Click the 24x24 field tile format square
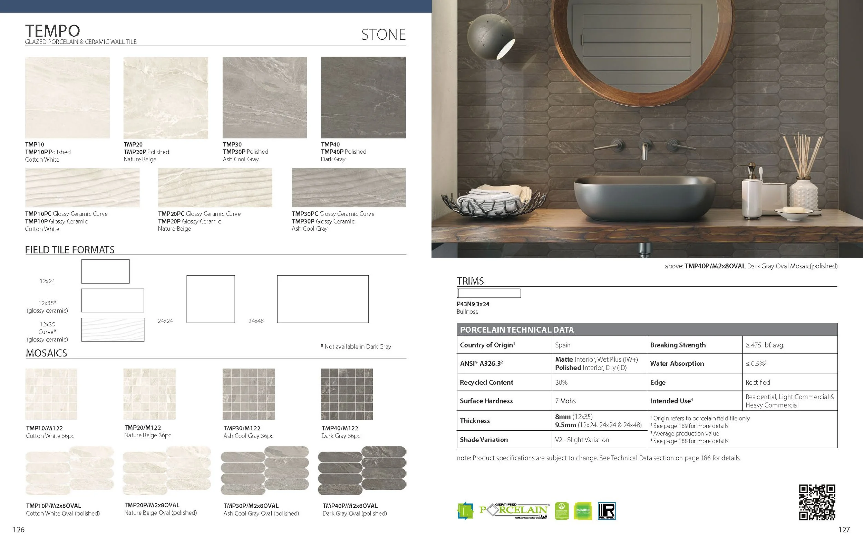 click(x=210, y=299)
